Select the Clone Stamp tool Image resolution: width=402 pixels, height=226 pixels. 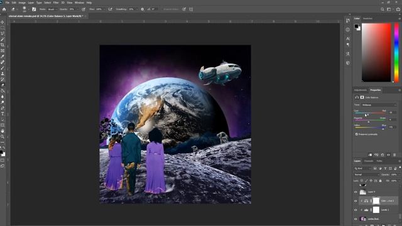(x=3, y=74)
